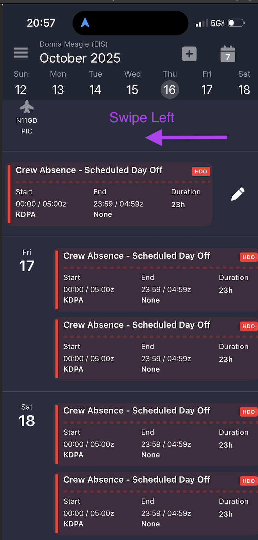Open the calendar date picker icon

(x=228, y=54)
